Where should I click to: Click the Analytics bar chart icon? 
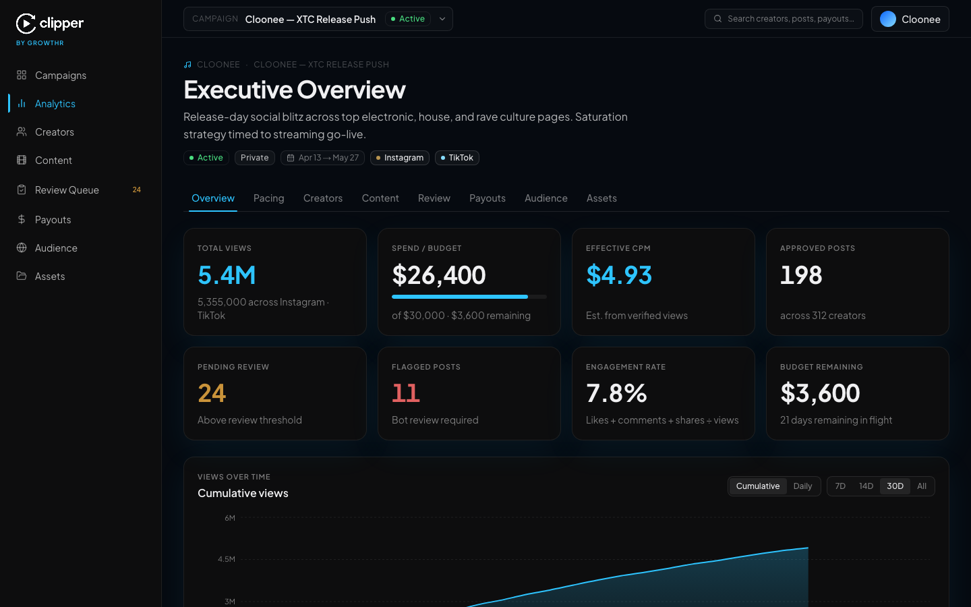pos(22,103)
